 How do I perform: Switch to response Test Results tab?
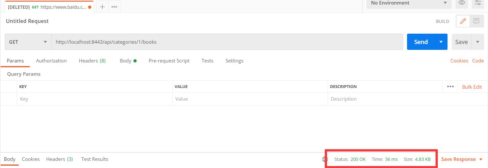pos(95,159)
